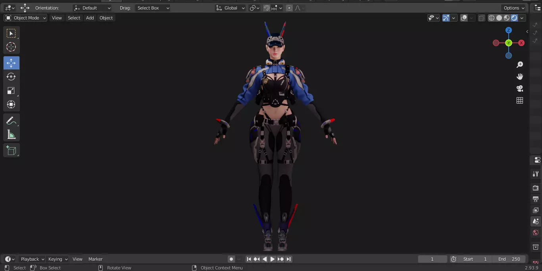Screen dimensions: 542x271
Task: Open the View Layer properties tab
Action: 536,210
